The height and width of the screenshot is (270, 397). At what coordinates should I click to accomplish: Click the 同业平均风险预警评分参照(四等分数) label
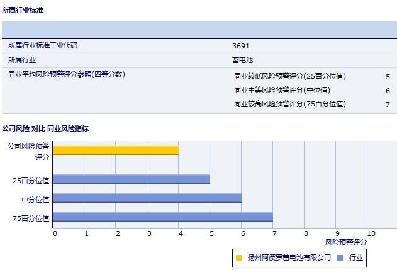click(67, 74)
